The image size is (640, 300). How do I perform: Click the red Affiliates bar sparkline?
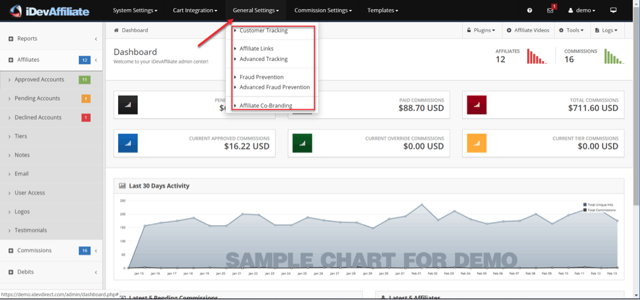tap(537, 56)
